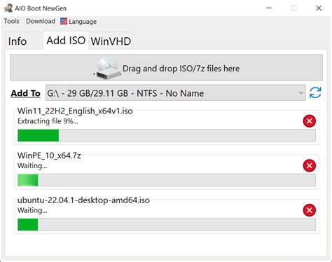Cancel the ubuntu-22.04.1-desktop-amd64.iso job
332x262 pixels.
(x=310, y=210)
